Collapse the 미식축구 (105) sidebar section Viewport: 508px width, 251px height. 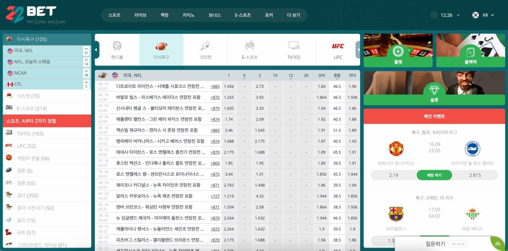point(47,39)
